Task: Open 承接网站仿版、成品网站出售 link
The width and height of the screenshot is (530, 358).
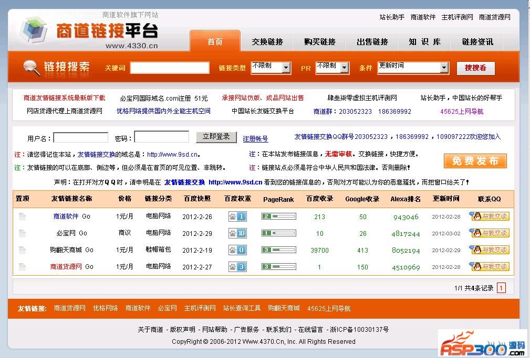Action: (x=263, y=98)
